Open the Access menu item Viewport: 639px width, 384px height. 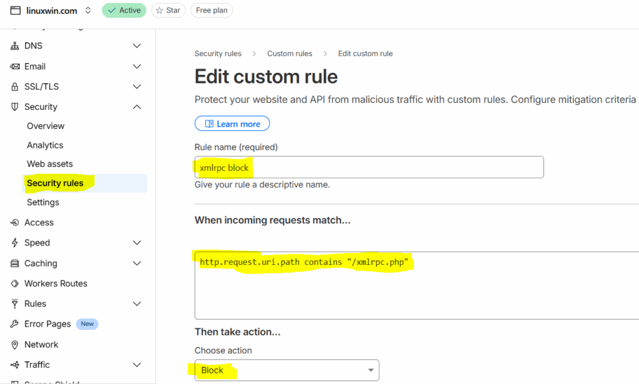pyautogui.click(x=39, y=223)
